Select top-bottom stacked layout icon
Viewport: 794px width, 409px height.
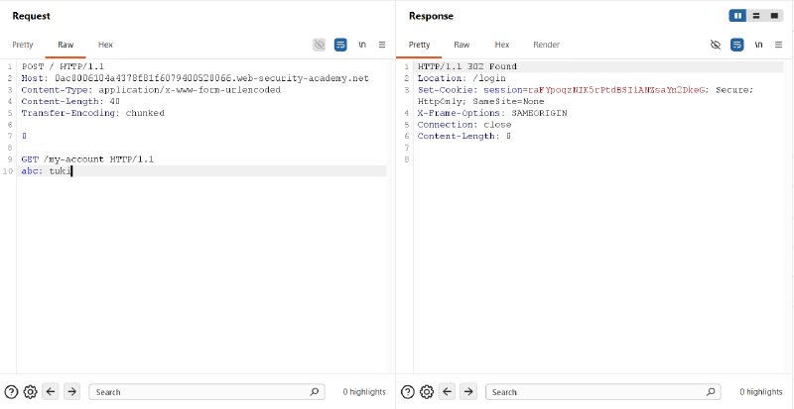[x=756, y=16]
